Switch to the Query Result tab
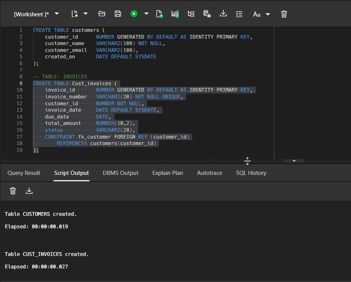The image size is (351, 282). tap(23, 173)
